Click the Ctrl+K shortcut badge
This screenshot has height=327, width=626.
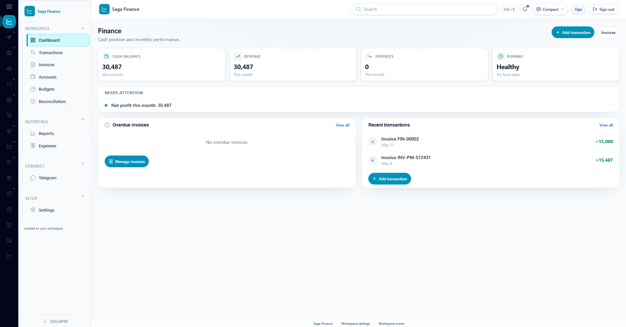[509, 9]
